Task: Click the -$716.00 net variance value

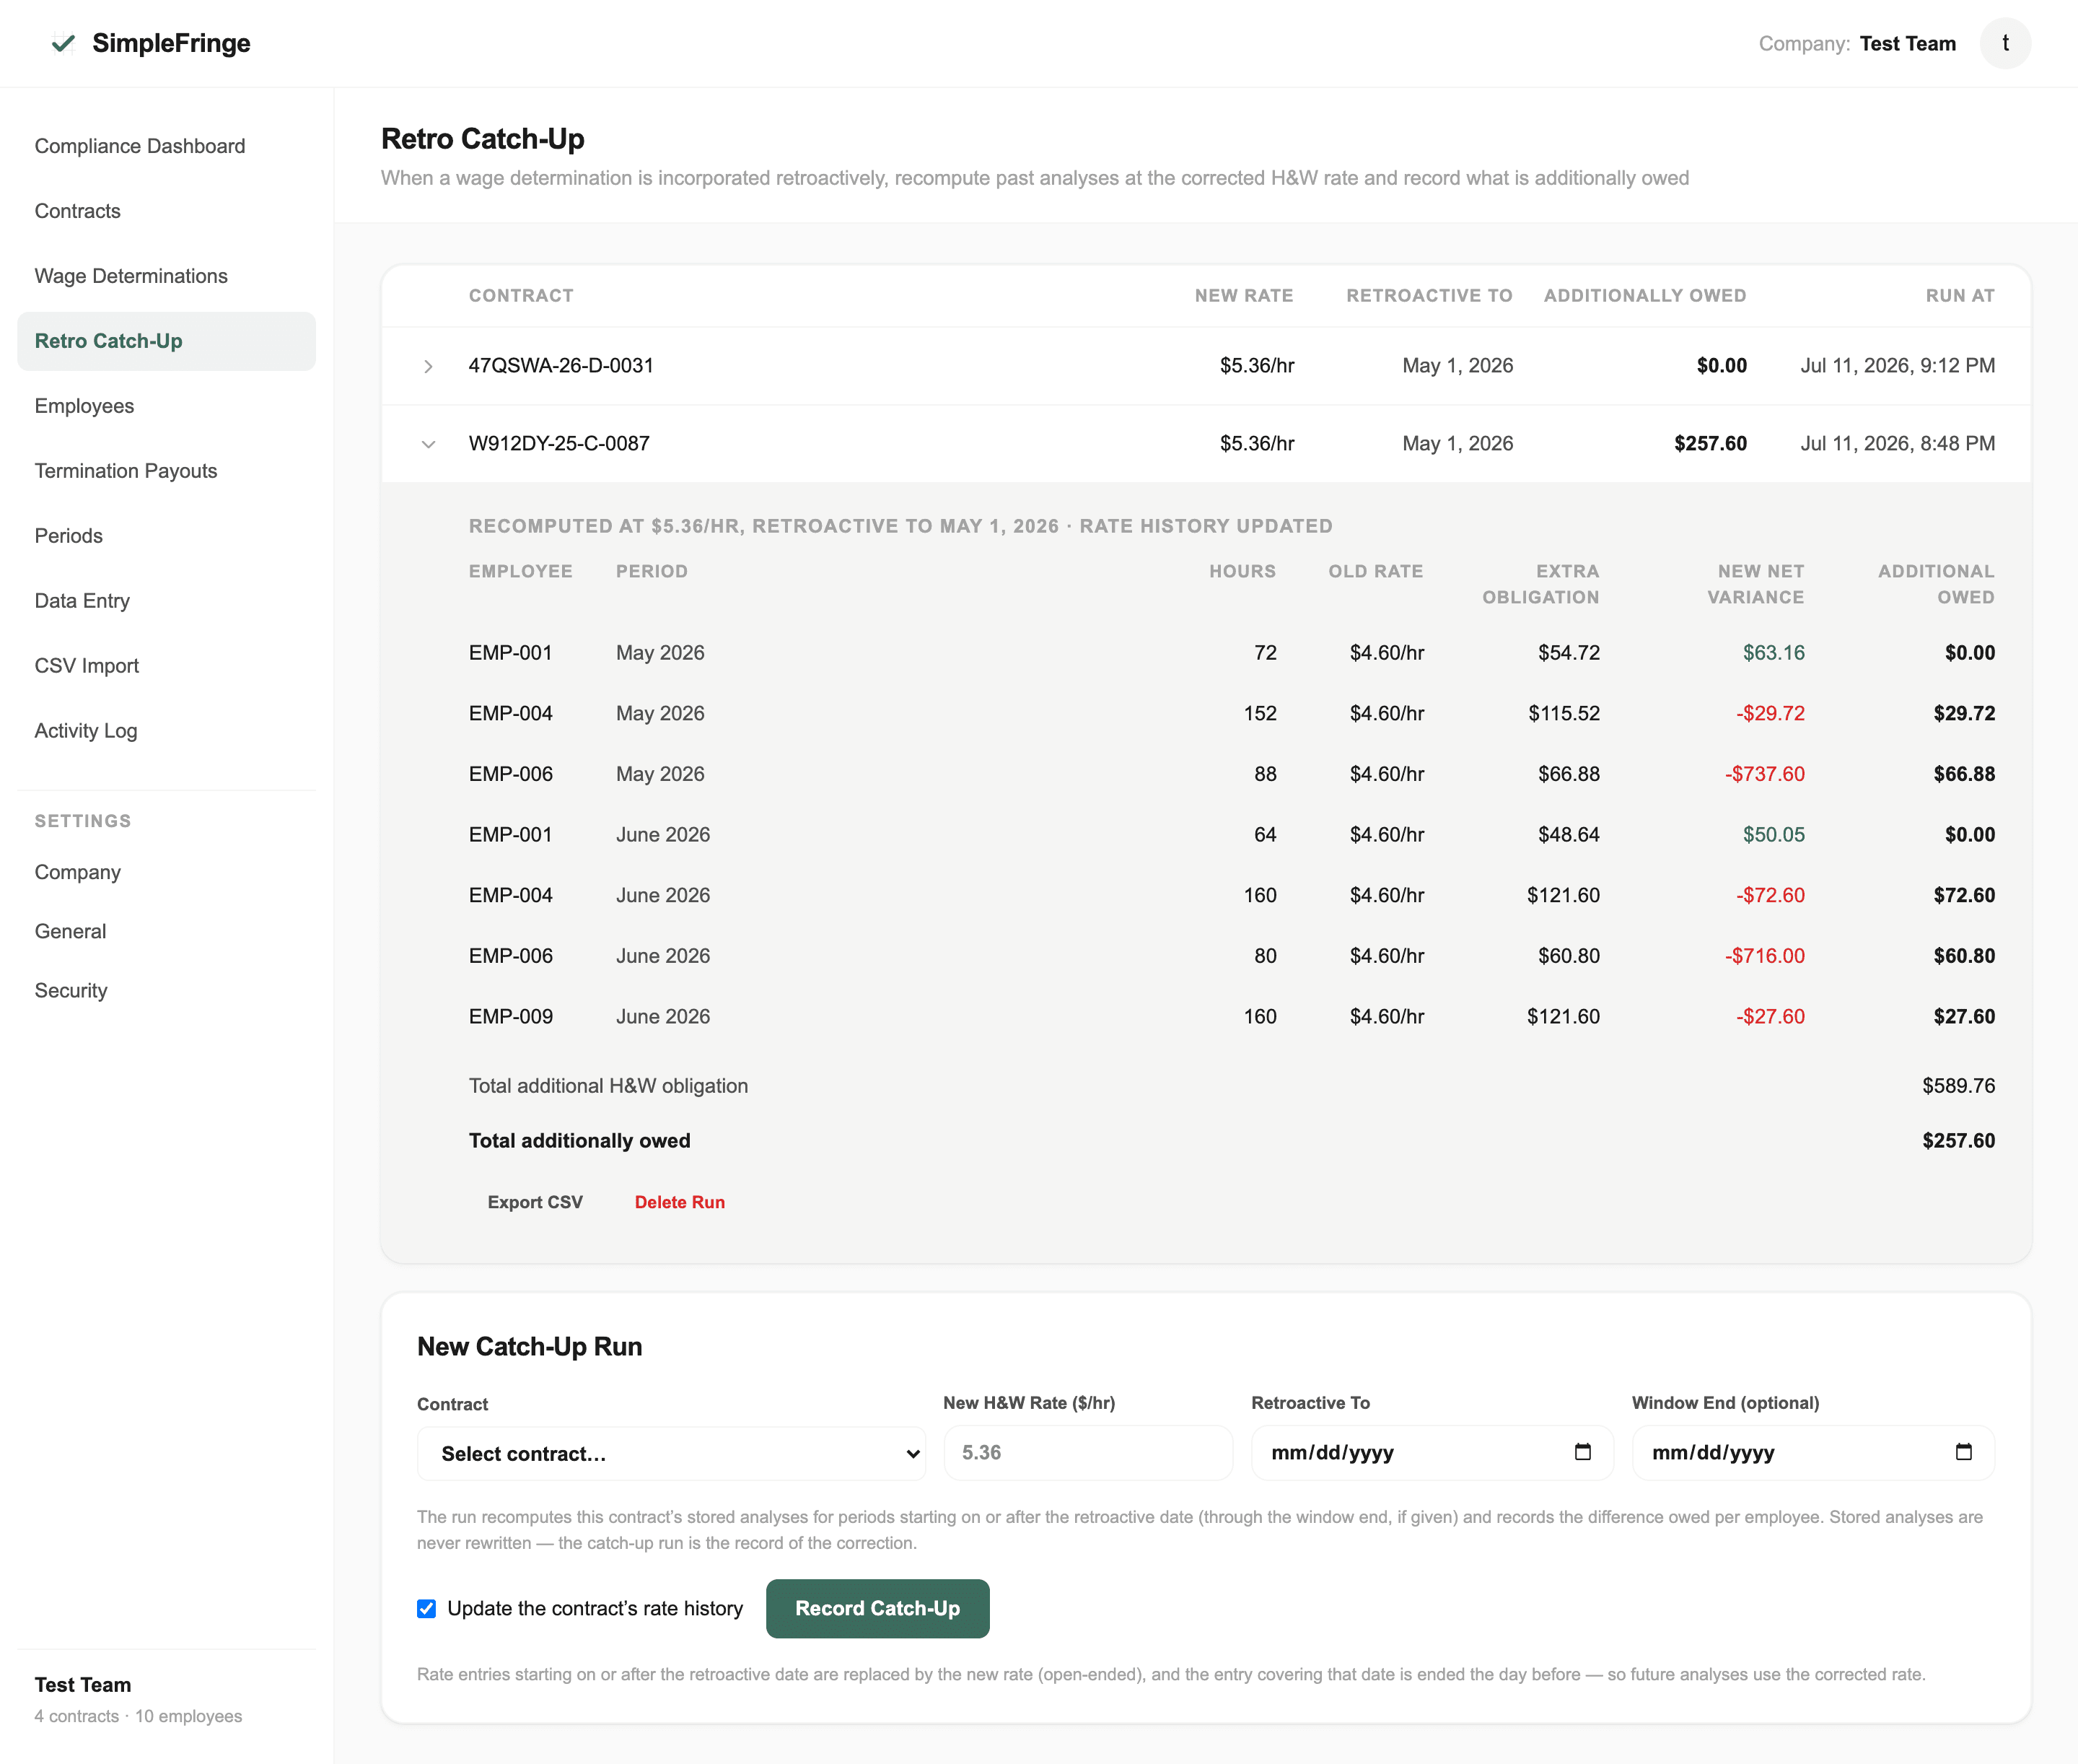Action: [1764, 956]
